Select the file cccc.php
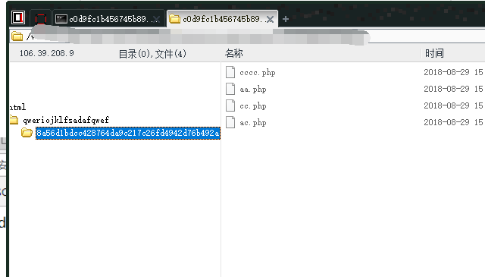 (x=258, y=73)
